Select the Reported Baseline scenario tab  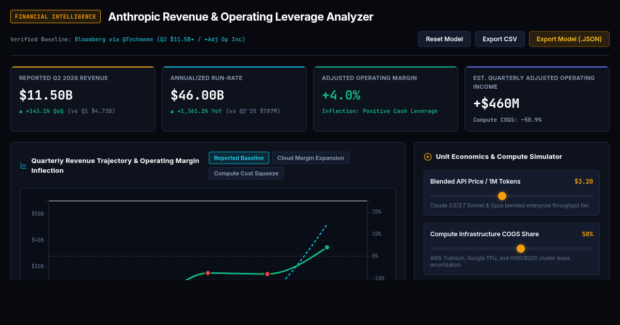pos(239,158)
